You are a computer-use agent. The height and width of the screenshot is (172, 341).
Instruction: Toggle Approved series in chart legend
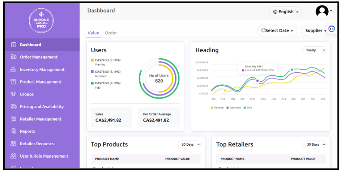233,108
